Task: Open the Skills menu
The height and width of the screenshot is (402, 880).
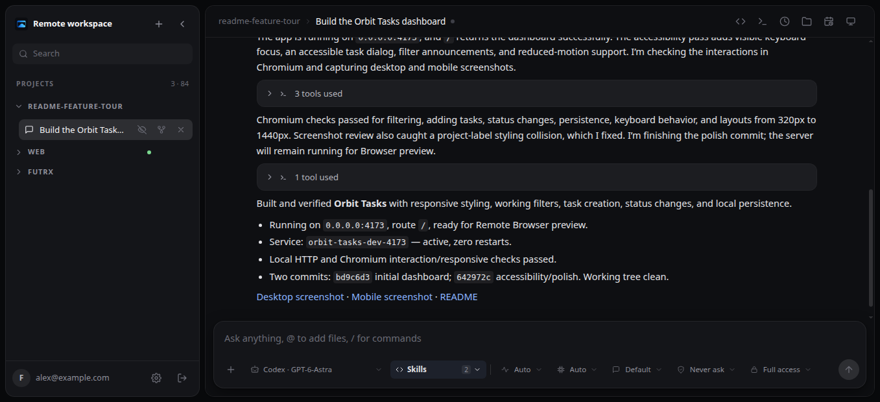Action: coord(438,370)
